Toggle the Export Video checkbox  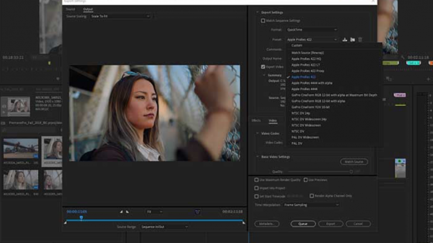coord(263,67)
